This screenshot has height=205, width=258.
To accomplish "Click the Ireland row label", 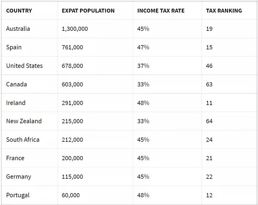I will (x=16, y=103).
